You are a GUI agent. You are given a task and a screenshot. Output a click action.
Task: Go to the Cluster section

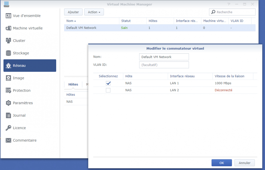coord(19,41)
